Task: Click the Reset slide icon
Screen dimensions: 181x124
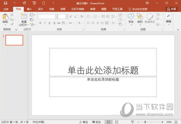Action: click(32, 19)
